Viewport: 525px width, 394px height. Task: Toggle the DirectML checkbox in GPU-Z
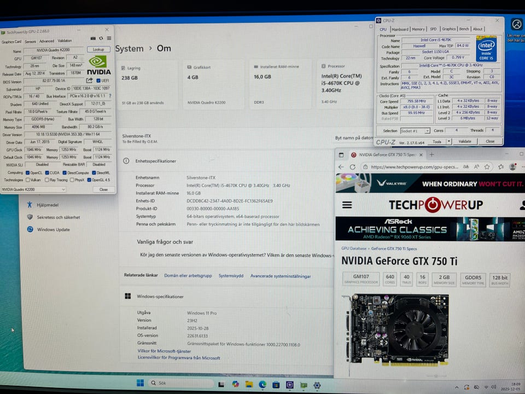[x=94, y=173]
